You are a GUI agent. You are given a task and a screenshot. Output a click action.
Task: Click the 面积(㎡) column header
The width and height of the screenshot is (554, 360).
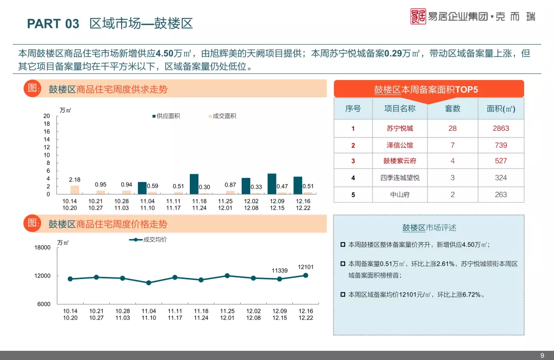point(501,108)
